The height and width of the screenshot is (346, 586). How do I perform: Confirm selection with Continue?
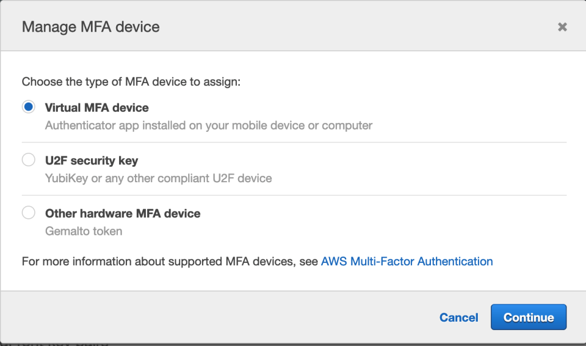coord(528,317)
